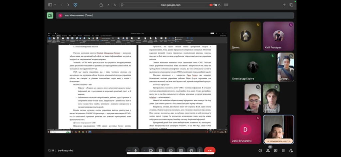Select the Олекса... participant video tile
The height and width of the screenshot is (157, 341).
[271, 99]
